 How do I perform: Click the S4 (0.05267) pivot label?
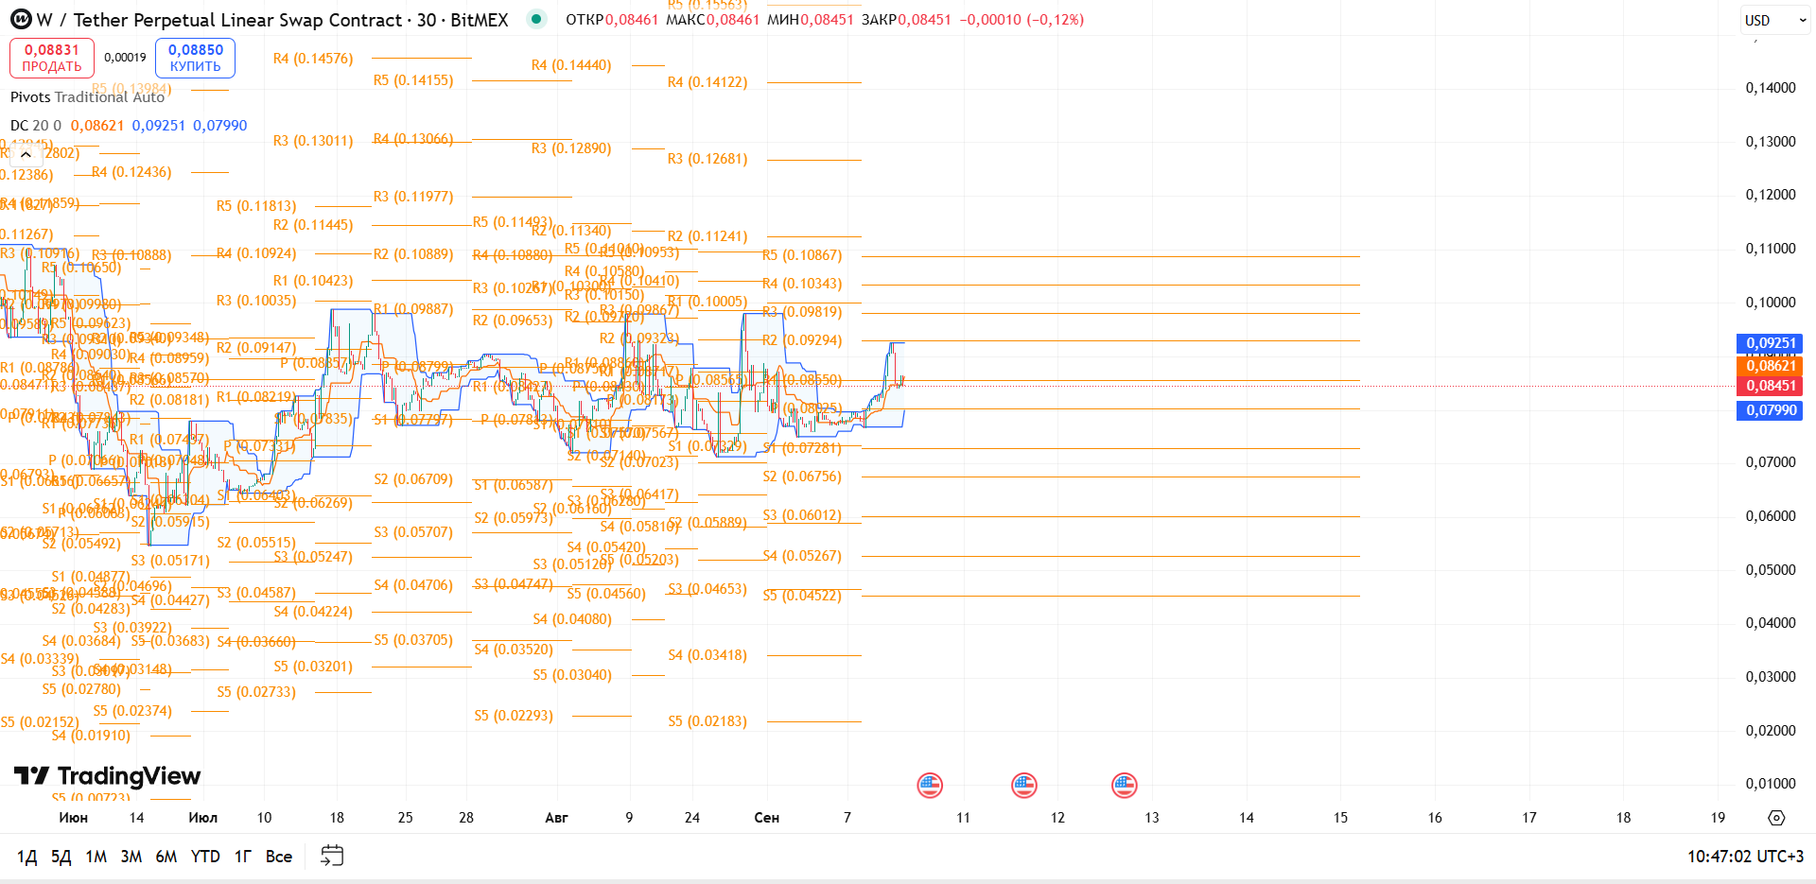pos(802,556)
